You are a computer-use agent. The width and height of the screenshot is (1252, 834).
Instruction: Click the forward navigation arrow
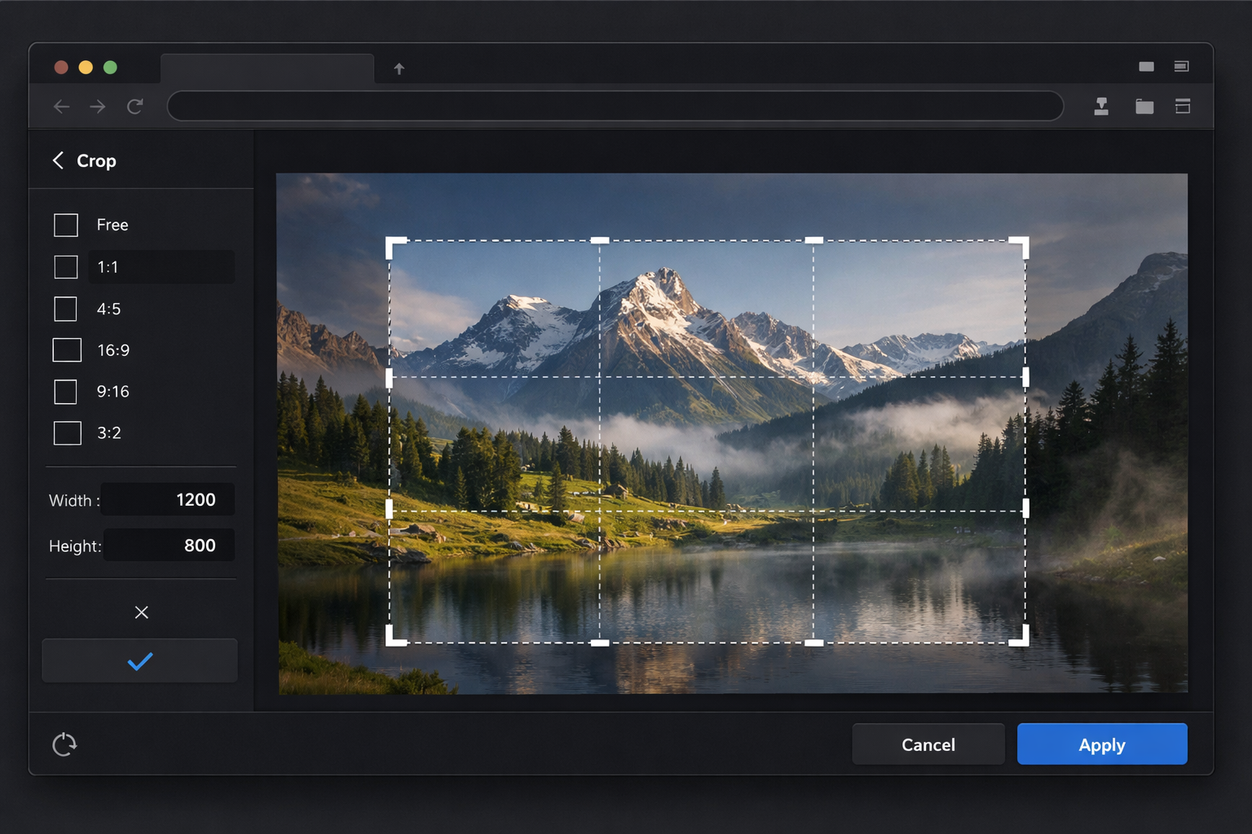pos(97,106)
